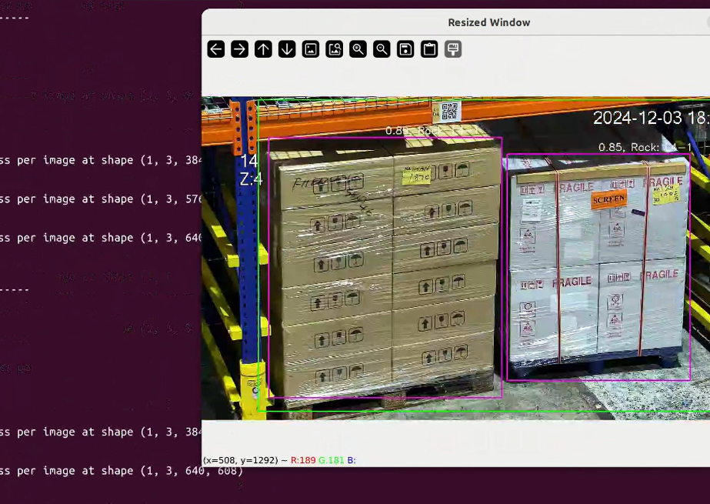Zoom out using the magnifier minus icon

click(382, 49)
